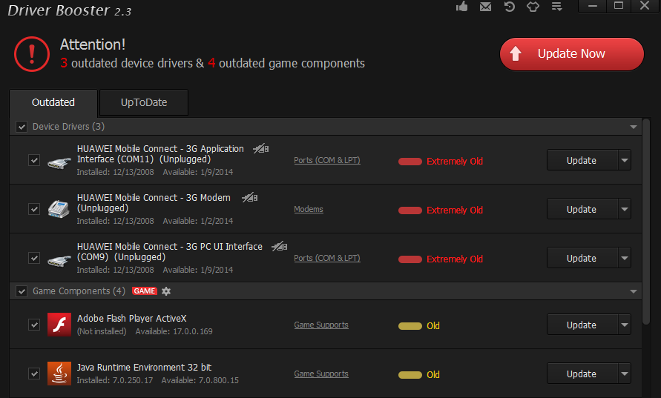Open Game Components settings gear icon
The width and height of the screenshot is (661, 398).
pos(166,291)
